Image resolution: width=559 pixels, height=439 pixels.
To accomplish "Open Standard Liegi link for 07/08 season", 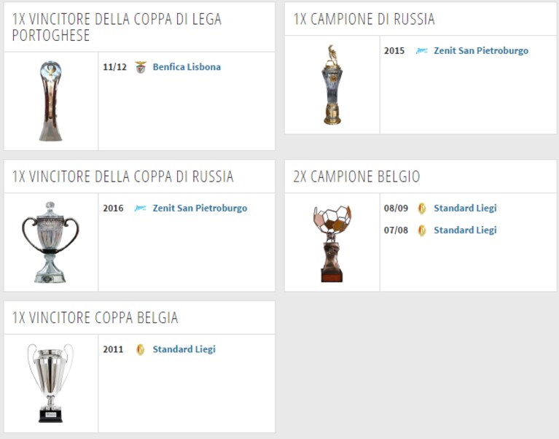I will 465,230.
